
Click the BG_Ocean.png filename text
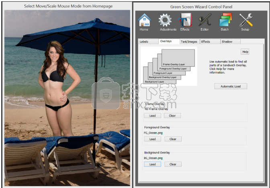[153, 158]
